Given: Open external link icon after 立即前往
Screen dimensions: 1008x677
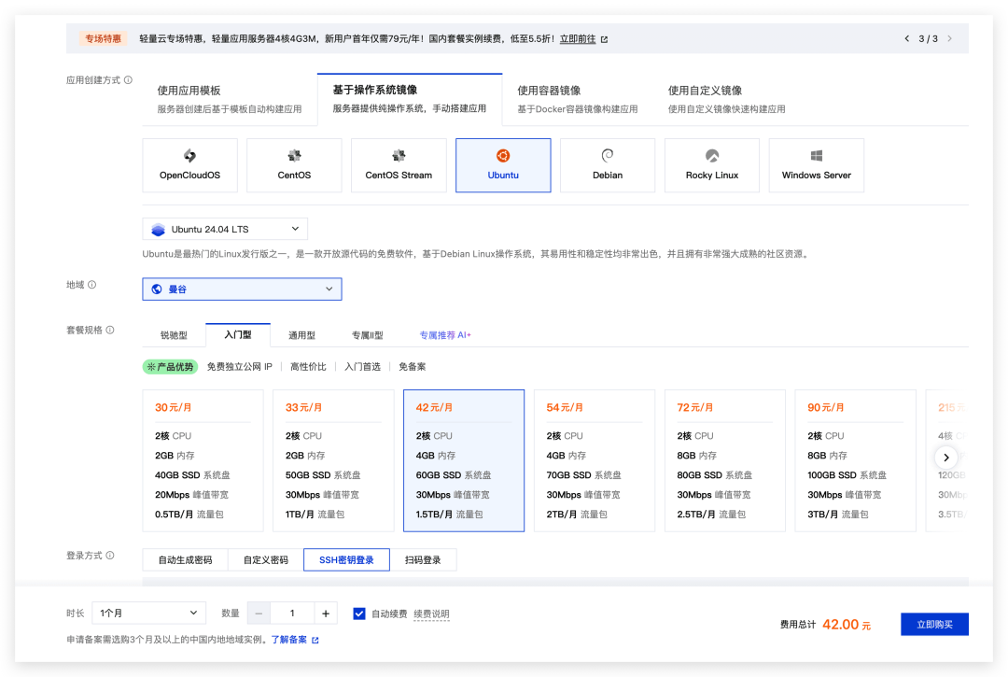Looking at the screenshot, I should 604,39.
